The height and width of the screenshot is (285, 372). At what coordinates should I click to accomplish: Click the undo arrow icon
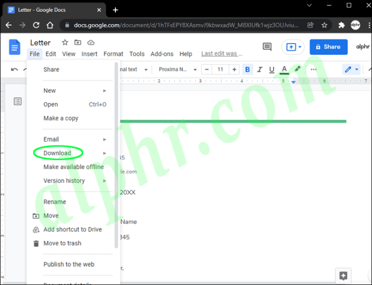point(15,69)
